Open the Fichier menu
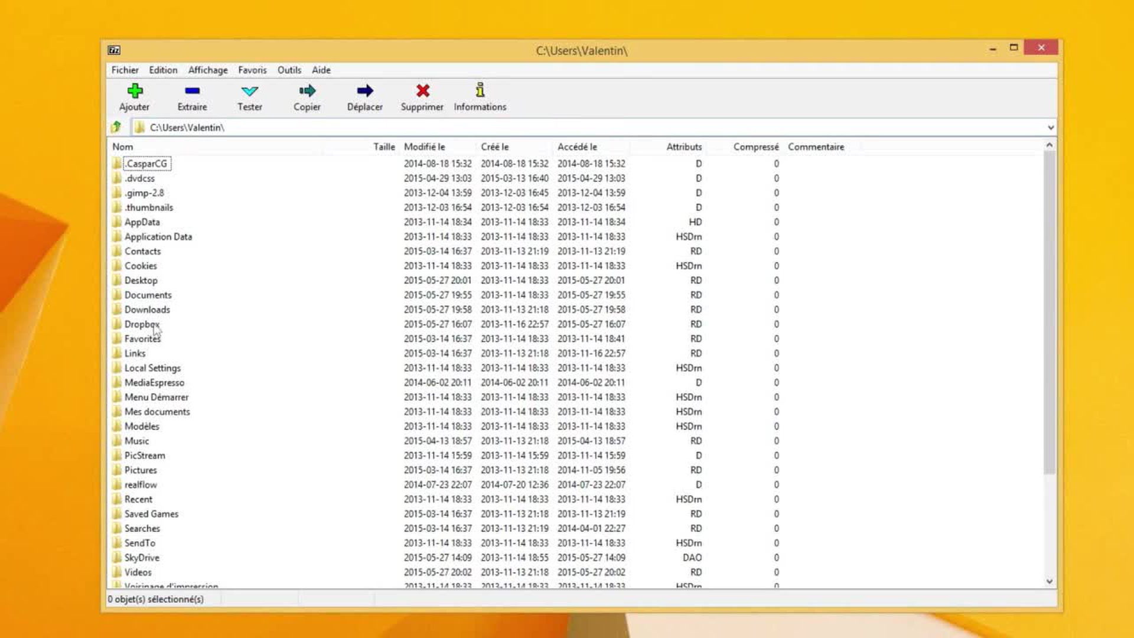 coord(125,70)
